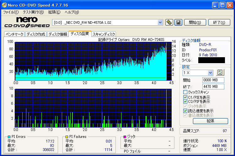Open the テスト実行(R) menu
Viewport: 235px width, 156px height.
33,12
